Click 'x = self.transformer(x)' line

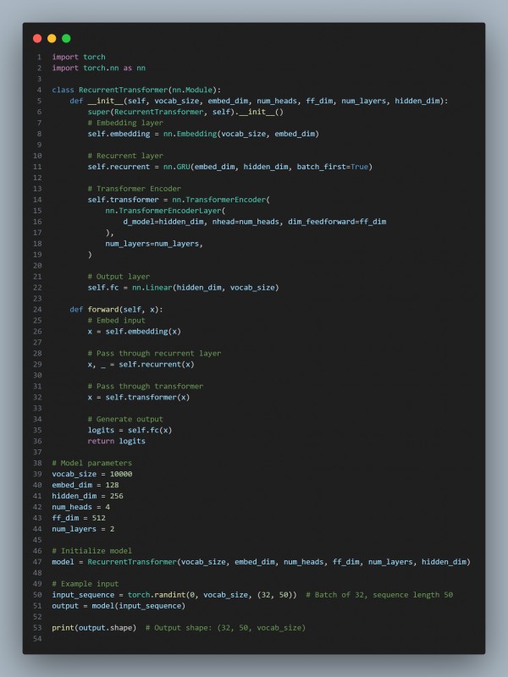click(139, 397)
